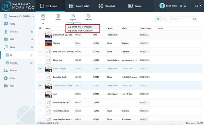The image size is (204, 125).
Task: Click Love album art thumbnail
Action: (x=48, y=94)
